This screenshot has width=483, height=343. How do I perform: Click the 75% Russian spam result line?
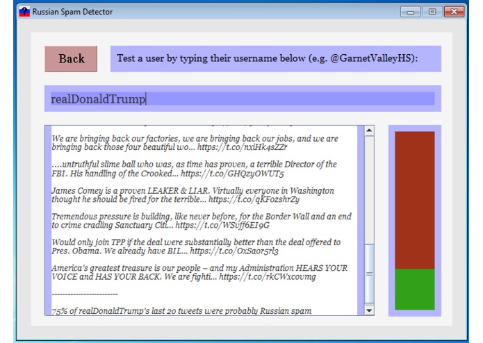181,311
